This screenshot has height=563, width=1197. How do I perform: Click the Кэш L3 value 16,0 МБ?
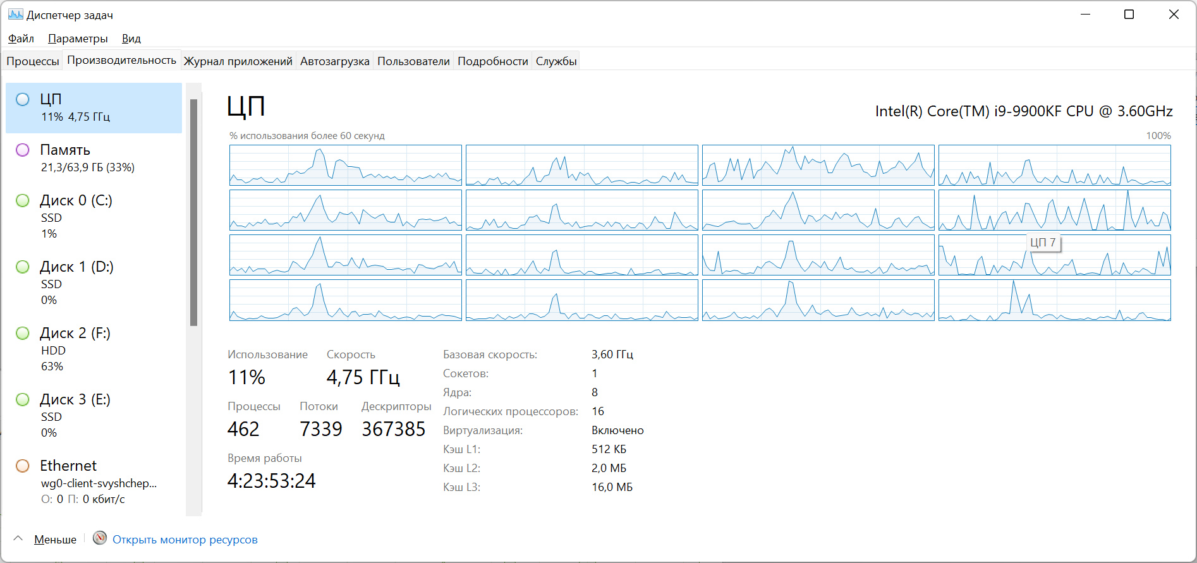click(x=612, y=487)
